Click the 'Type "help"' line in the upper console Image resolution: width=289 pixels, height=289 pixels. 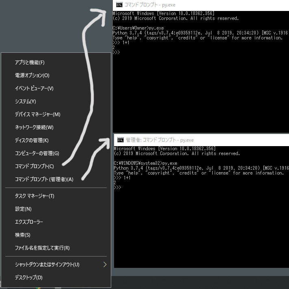[198, 38]
